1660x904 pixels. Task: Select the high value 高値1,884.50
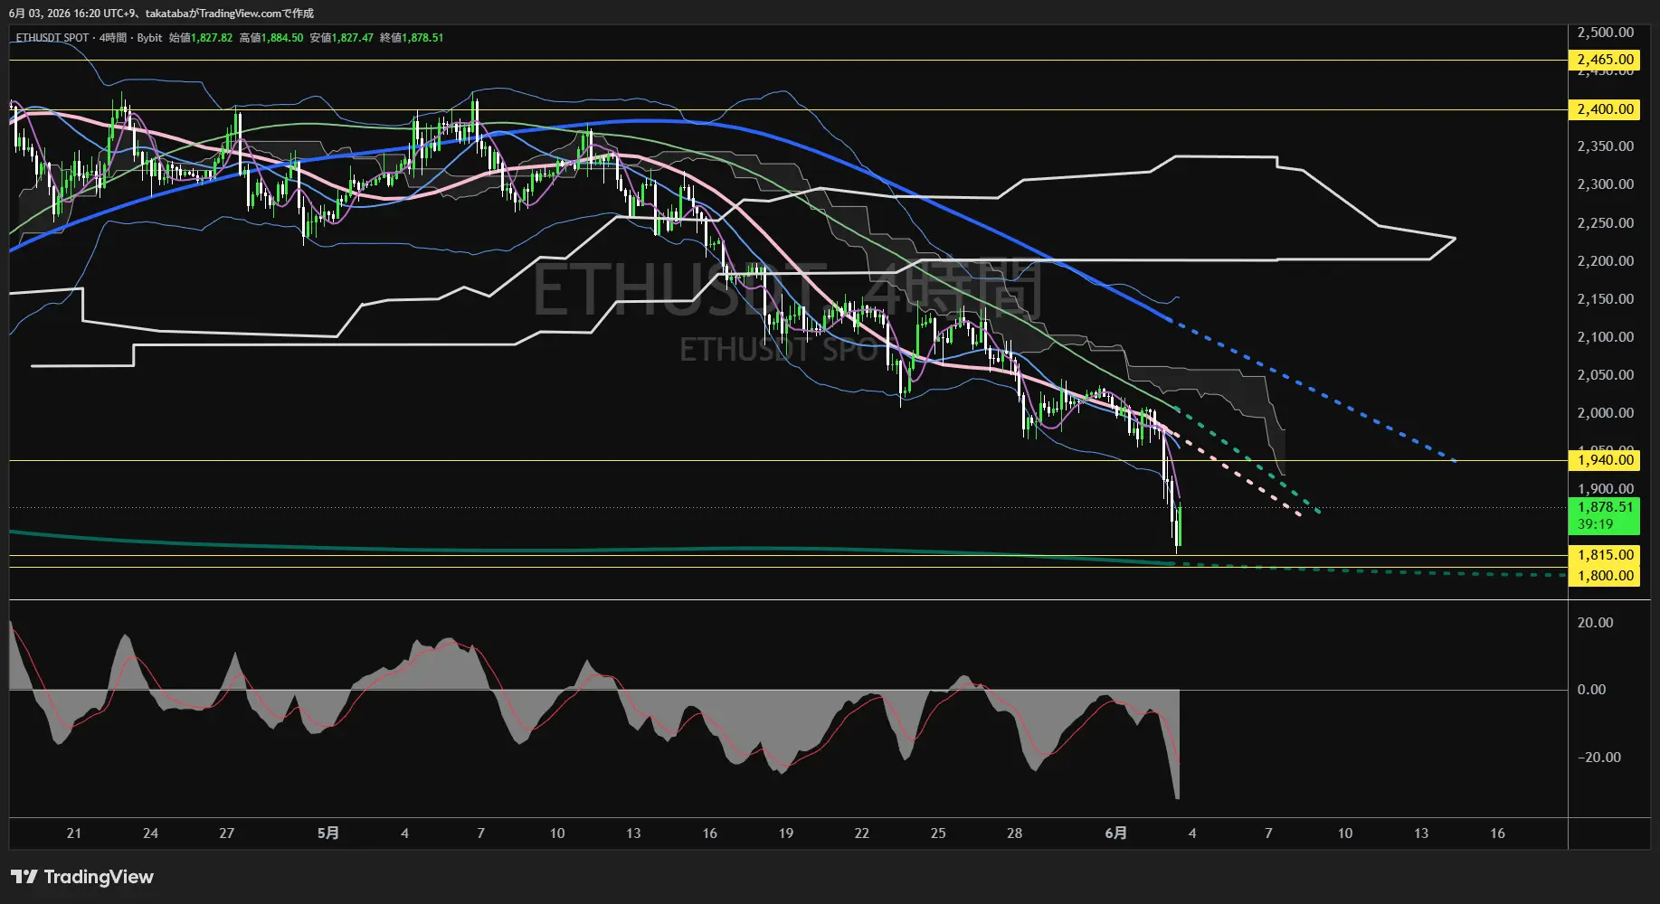[271, 38]
